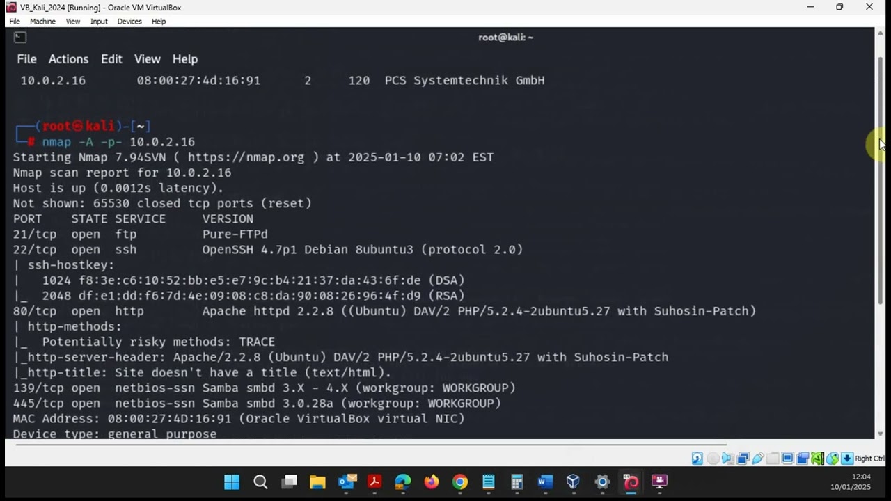
Task: Launch File Explorer from the taskbar
Action: 317,482
